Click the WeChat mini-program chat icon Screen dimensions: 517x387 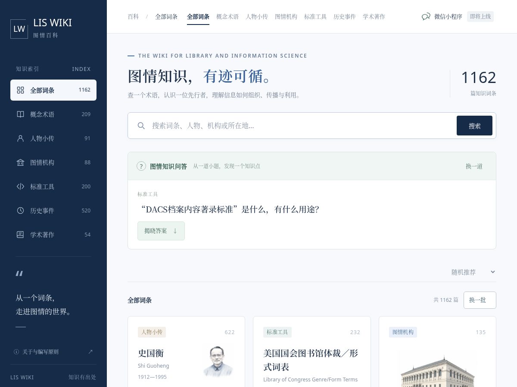(x=426, y=17)
